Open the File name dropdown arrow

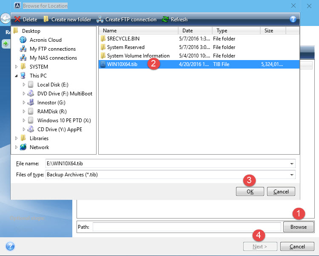point(292,164)
